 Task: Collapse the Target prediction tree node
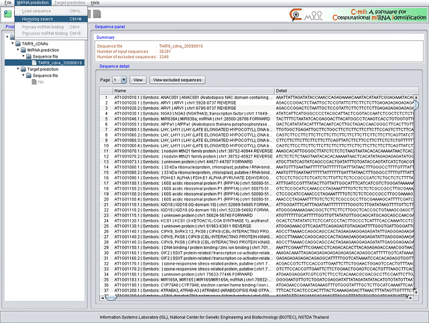coord(18,68)
